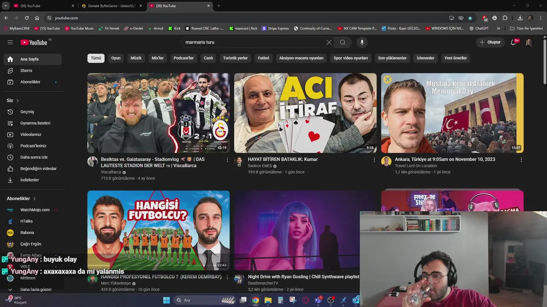The image size is (547, 307).
Task: Open Podcast'leriniz in sidebar
Action: [x=32, y=146]
